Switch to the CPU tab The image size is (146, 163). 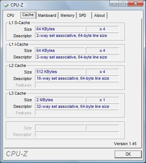[11, 15]
